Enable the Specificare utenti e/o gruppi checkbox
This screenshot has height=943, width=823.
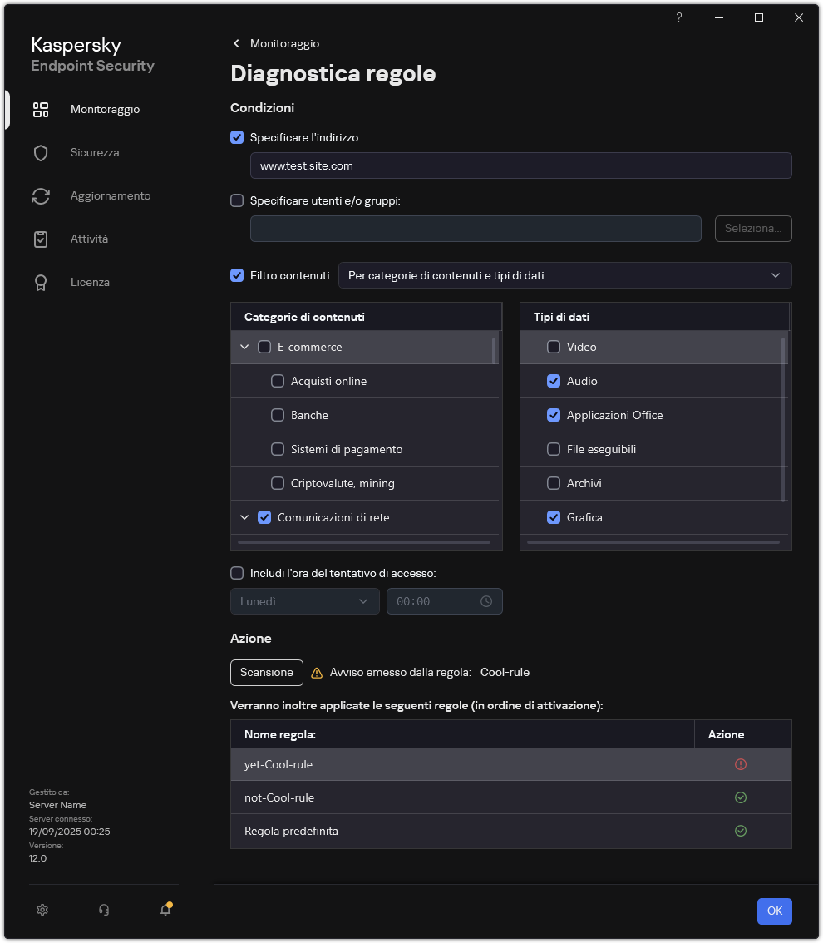pyautogui.click(x=237, y=200)
